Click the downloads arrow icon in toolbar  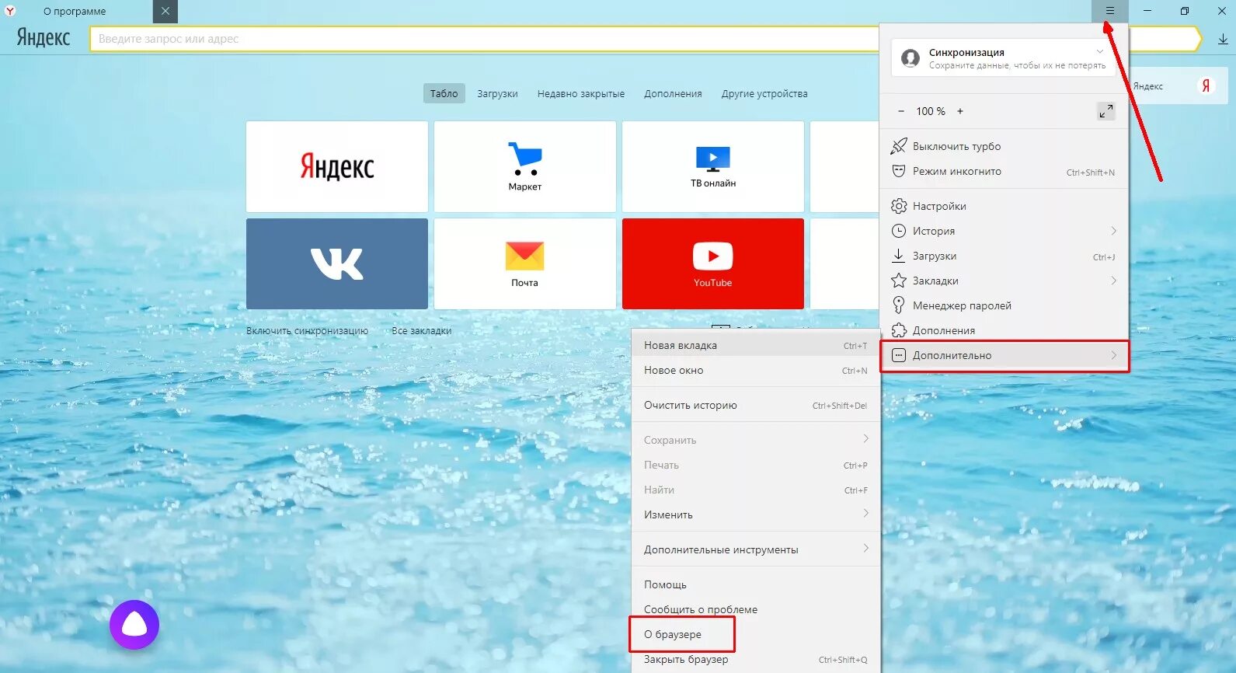point(1223,39)
